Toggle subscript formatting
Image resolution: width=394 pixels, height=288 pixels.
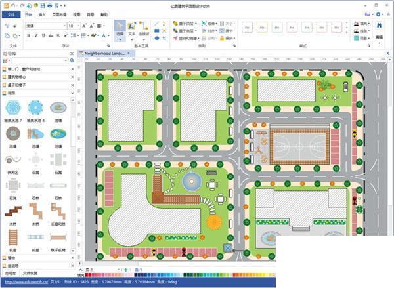tap(58, 36)
